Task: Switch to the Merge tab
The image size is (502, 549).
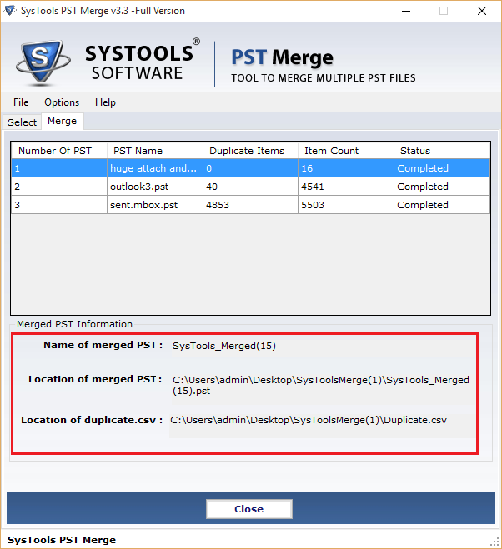Action: 62,121
